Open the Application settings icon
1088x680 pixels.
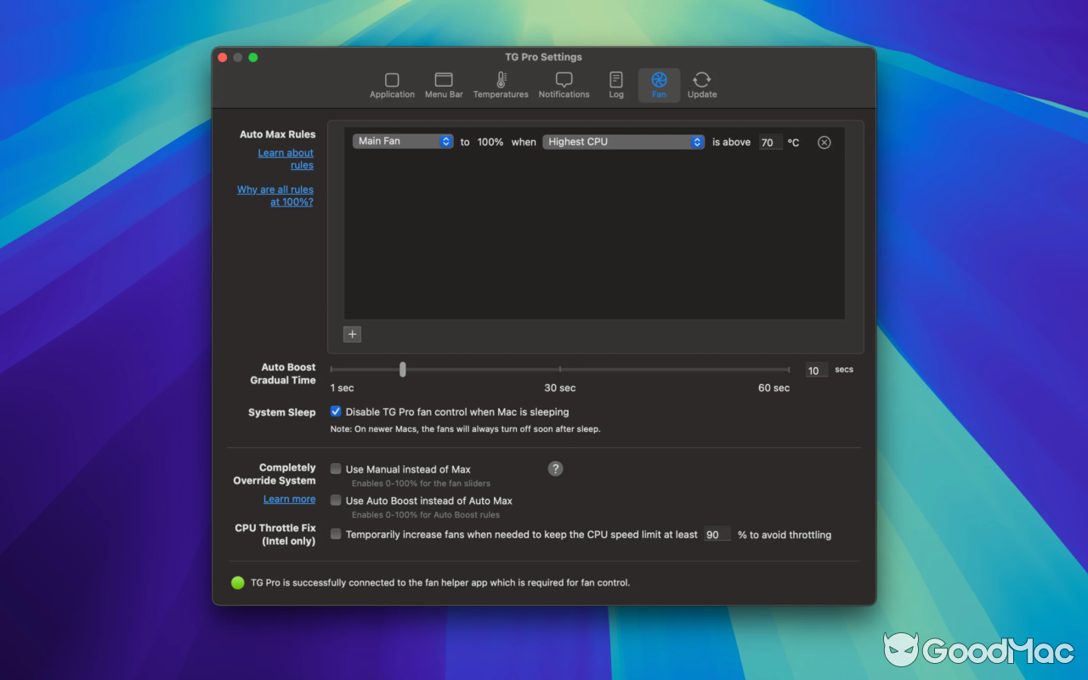coord(392,84)
